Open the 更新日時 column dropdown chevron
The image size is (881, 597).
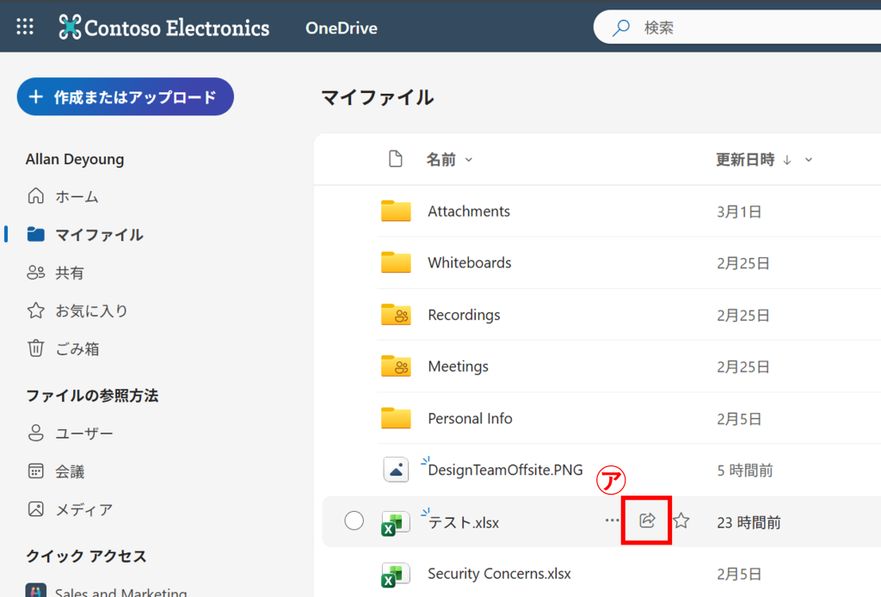(809, 160)
